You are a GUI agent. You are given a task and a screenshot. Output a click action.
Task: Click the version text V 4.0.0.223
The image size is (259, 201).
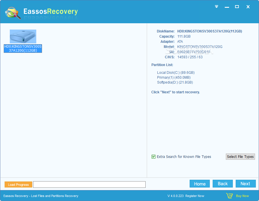tap(176, 196)
